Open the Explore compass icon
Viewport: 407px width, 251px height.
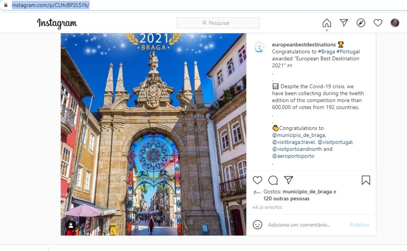pyautogui.click(x=361, y=23)
